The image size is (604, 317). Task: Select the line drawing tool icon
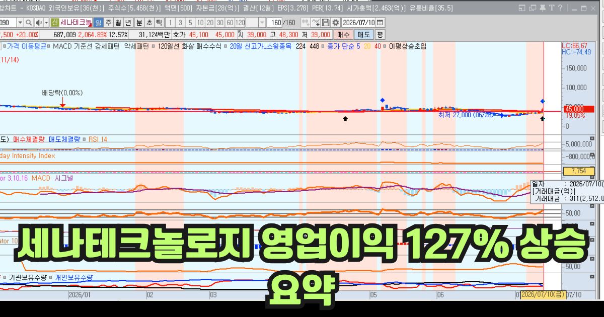click(x=316, y=23)
